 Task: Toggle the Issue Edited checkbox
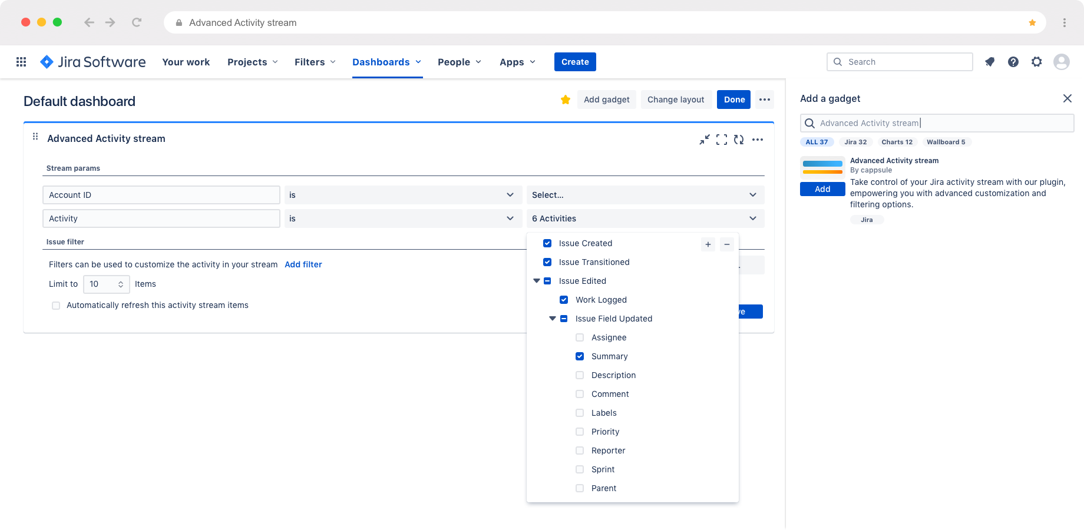[x=547, y=281]
